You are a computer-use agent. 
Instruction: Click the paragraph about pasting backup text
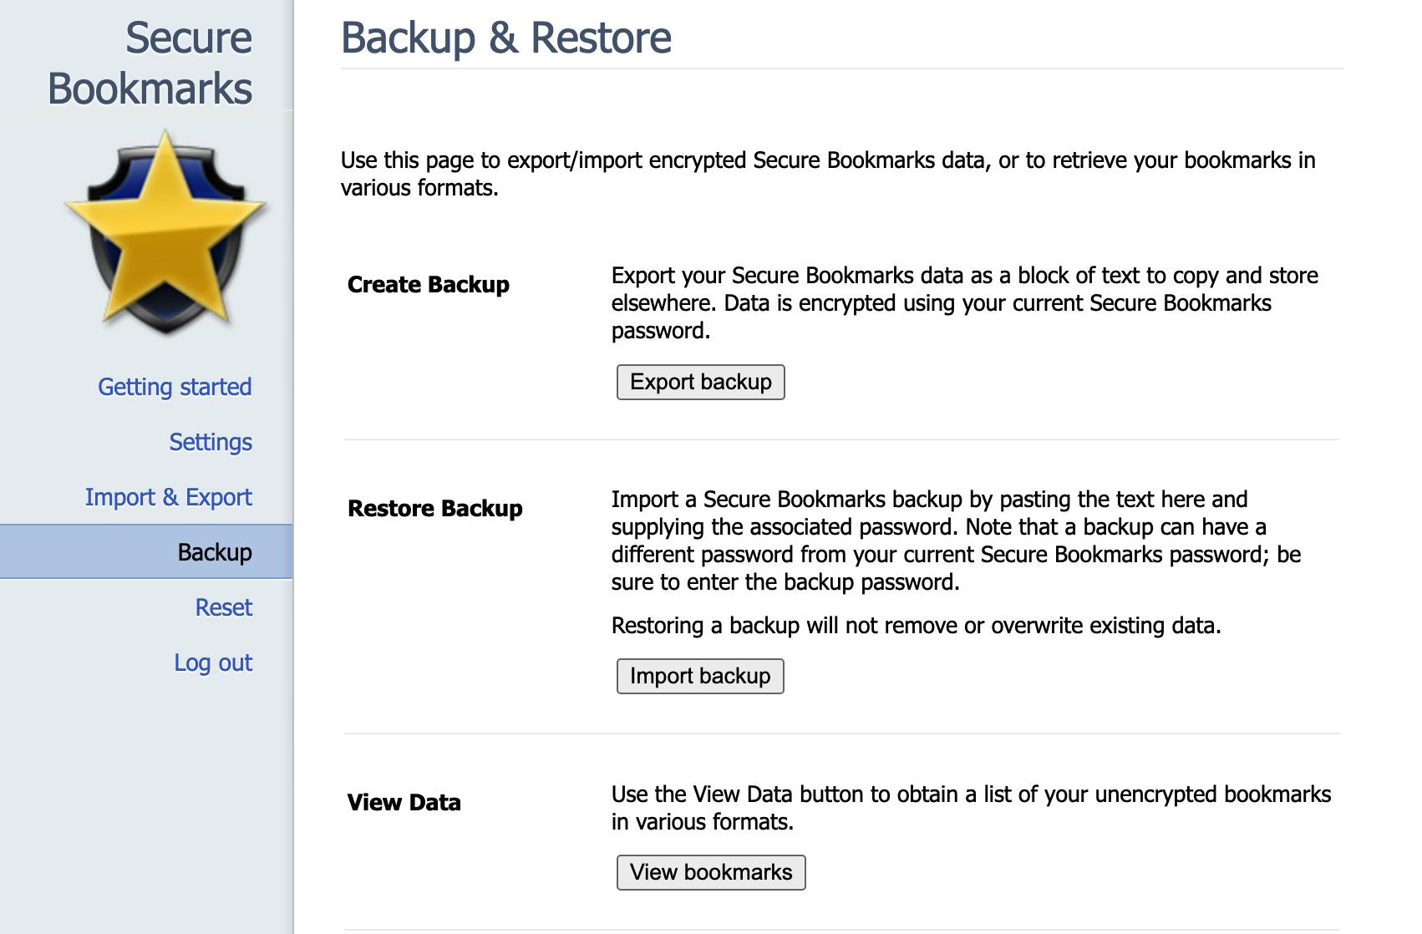pyautogui.click(x=955, y=541)
